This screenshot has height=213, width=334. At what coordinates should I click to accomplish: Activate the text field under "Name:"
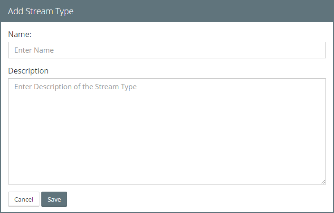(x=167, y=50)
